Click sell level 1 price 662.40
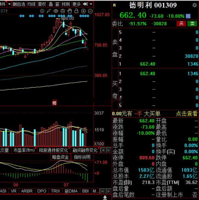The width and height of the screenshot is (199, 200). pos(148,64)
